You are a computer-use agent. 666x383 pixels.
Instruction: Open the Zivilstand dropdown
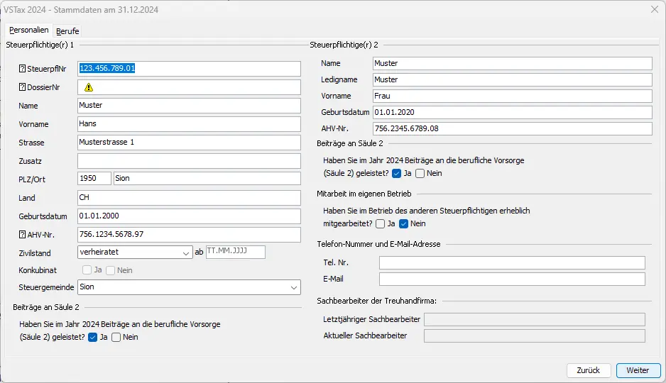[183, 252]
